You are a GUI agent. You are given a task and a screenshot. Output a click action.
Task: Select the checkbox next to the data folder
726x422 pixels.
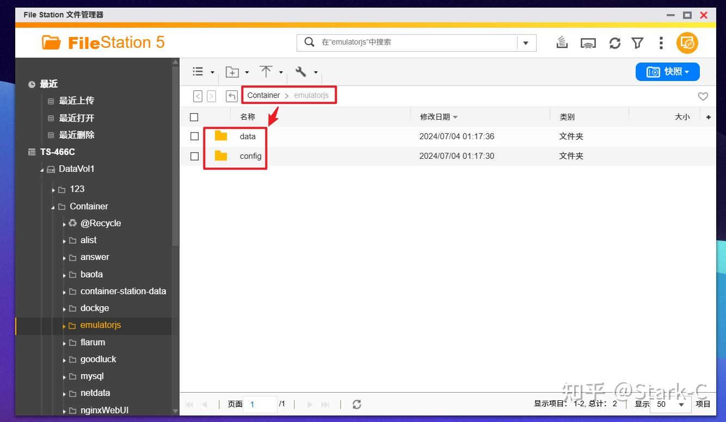click(194, 136)
